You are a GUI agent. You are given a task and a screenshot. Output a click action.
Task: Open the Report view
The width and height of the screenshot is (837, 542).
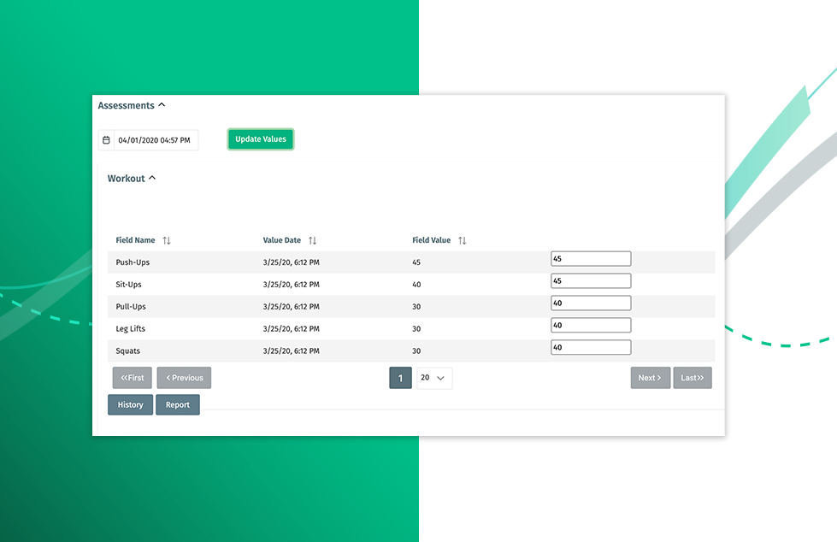(178, 405)
